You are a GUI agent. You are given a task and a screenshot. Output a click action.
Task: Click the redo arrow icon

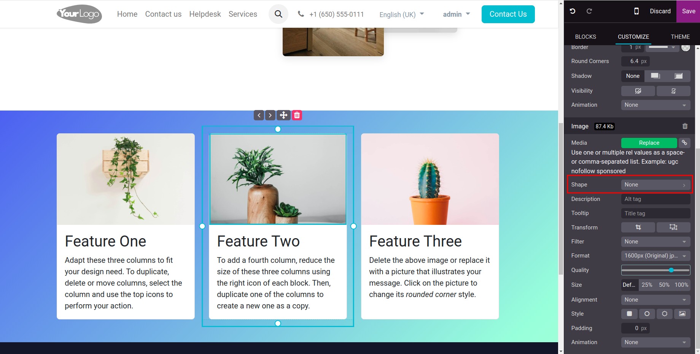(589, 11)
